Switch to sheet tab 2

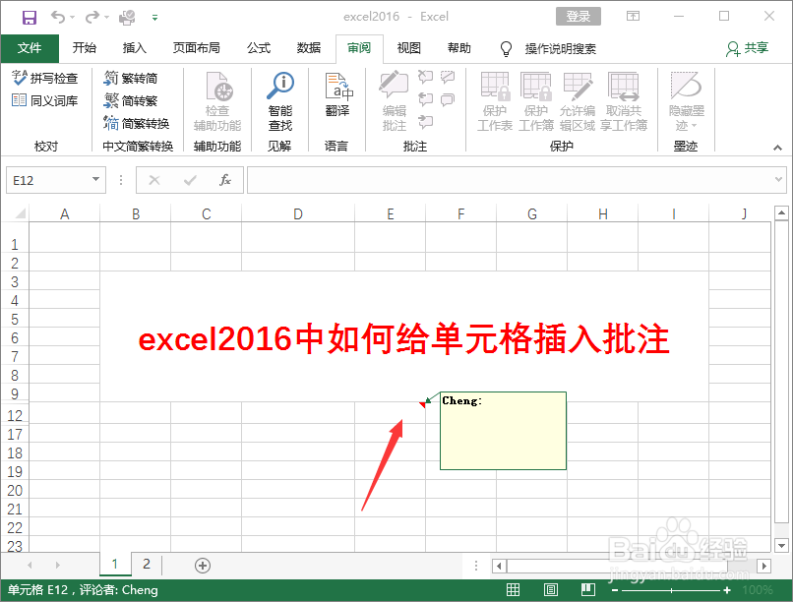tap(147, 564)
